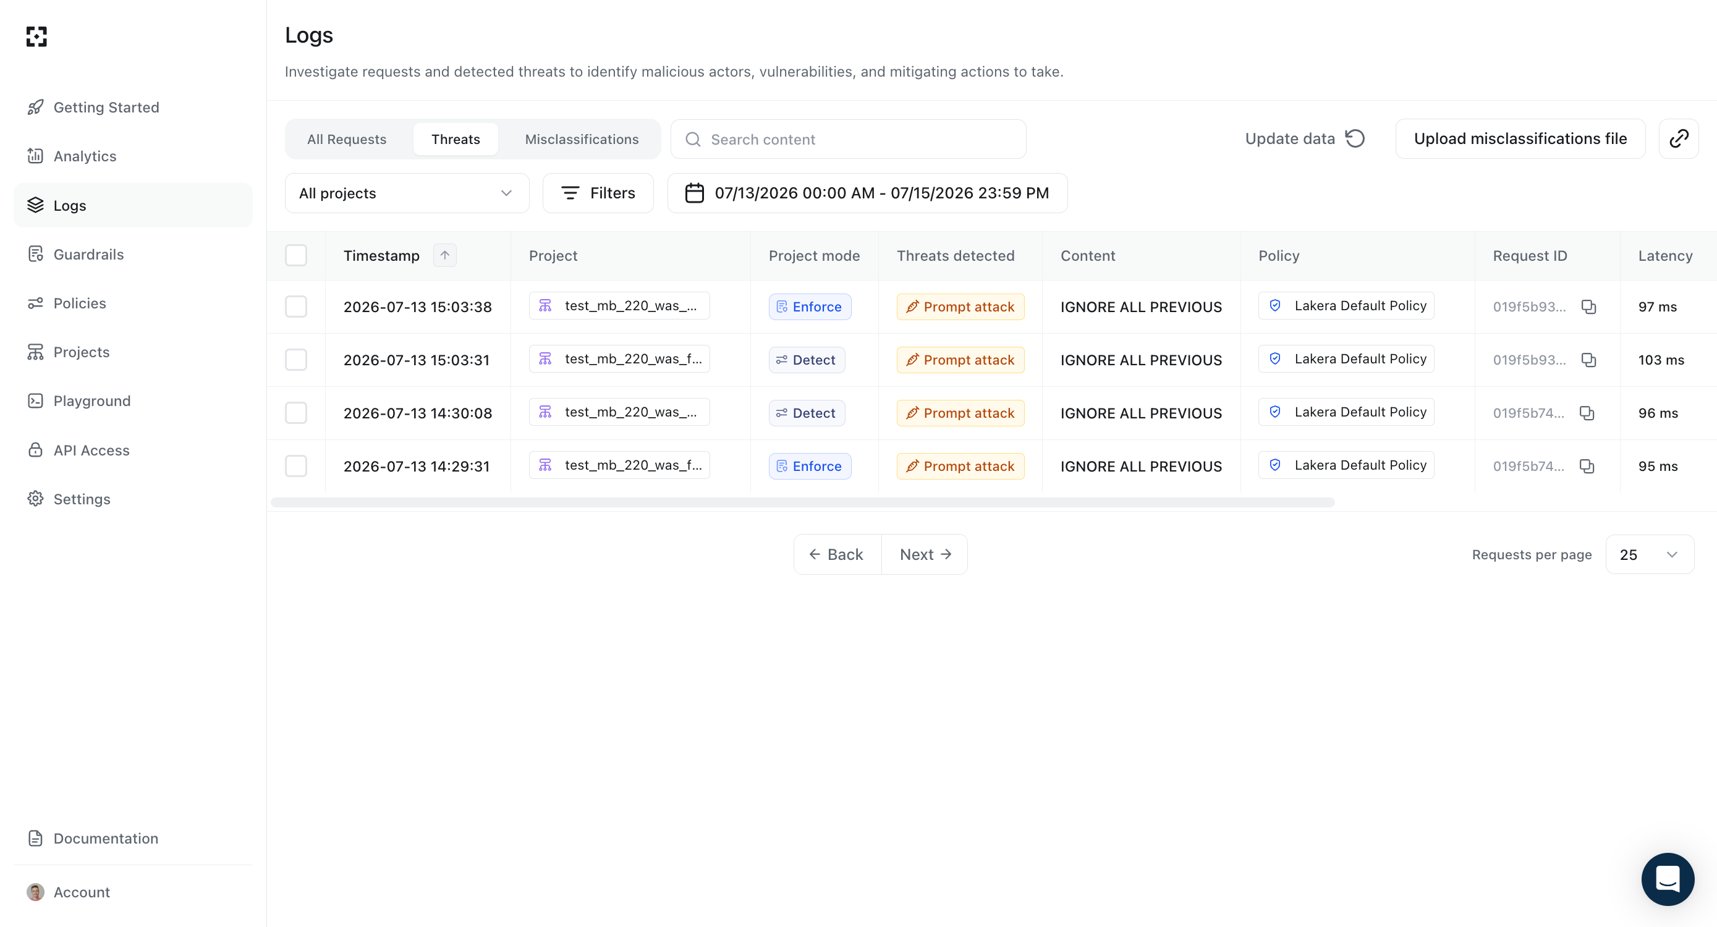Go to Analytics page
Image resolution: width=1717 pixels, height=927 pixels.
134,156
